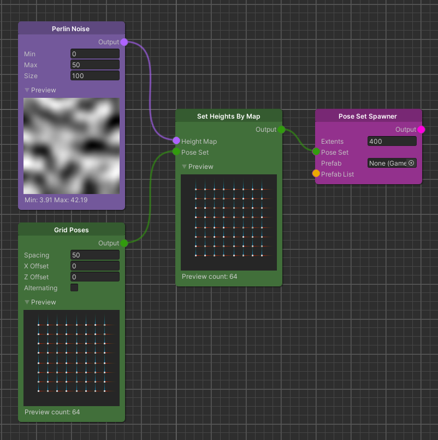
Task: Click the Spacing field in Grid Poses
Action: point(94,255)
